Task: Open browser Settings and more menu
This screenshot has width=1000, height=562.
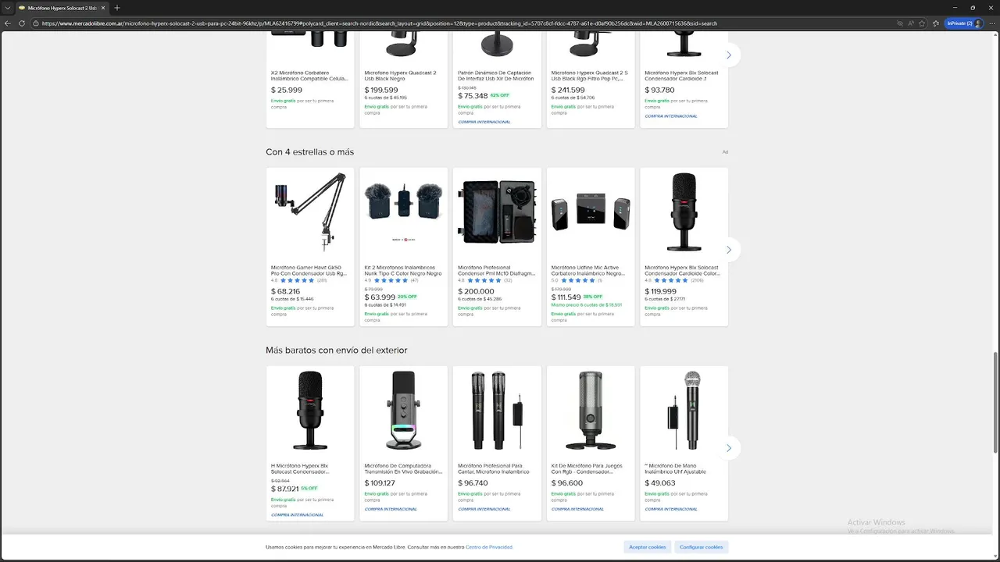Action: [991, 23]
